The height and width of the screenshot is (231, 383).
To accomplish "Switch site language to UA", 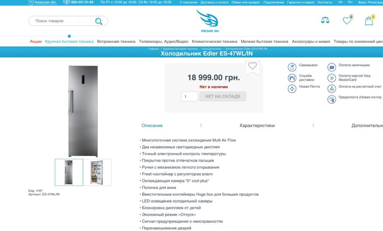I will tap(340, 2).
